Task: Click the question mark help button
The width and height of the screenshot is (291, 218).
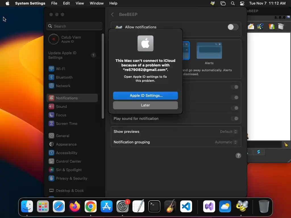Action: coord(238,156)
